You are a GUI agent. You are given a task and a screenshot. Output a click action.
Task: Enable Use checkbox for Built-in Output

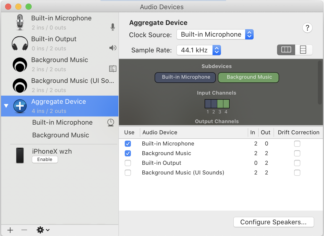tap(128, 163)
